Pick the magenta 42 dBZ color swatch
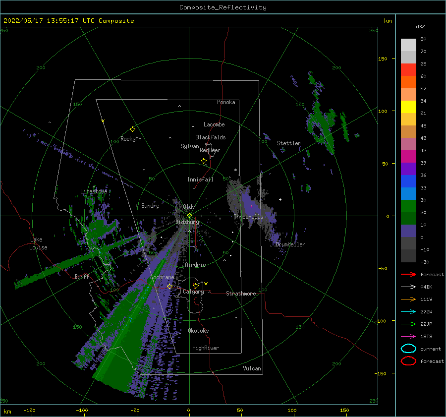This screenshot has height=417, width=446. [408, 157]
